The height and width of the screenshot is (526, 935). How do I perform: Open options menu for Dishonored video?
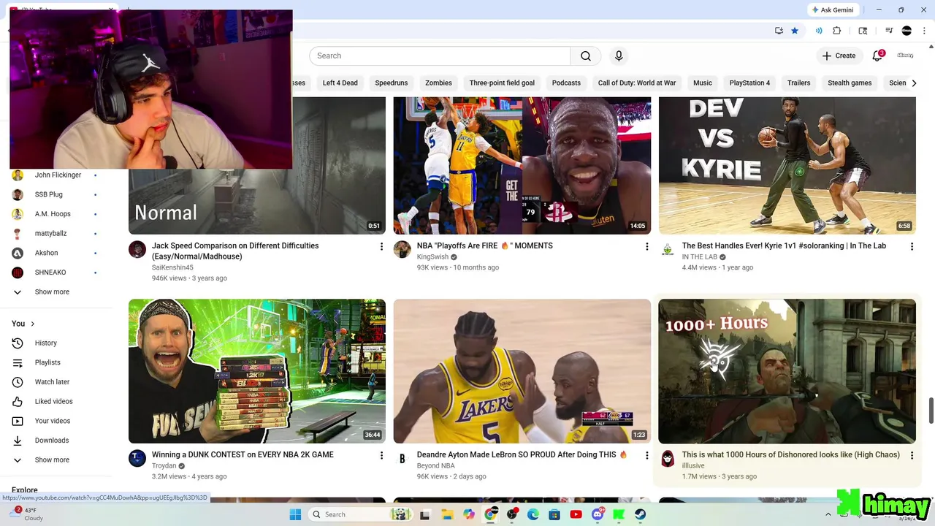912,455
